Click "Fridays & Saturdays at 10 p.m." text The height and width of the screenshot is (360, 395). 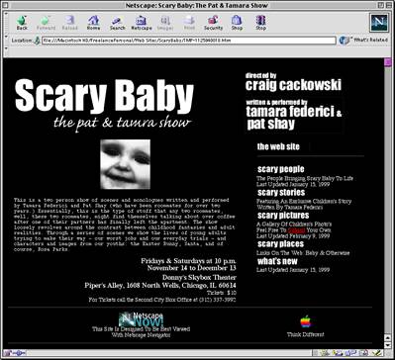click(x=188, y=261)
